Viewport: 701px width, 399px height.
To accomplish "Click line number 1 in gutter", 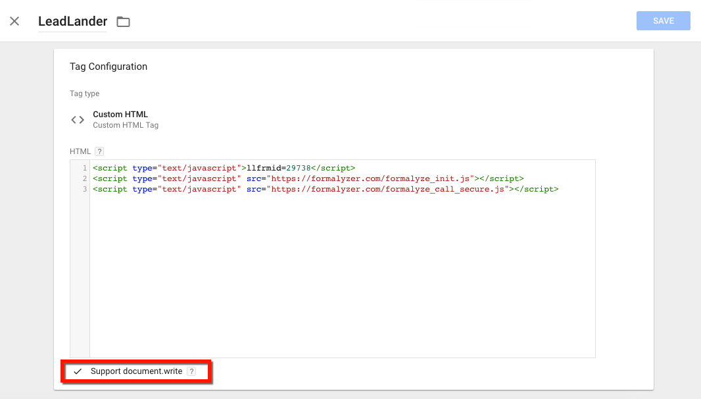I will coord(84,168).
